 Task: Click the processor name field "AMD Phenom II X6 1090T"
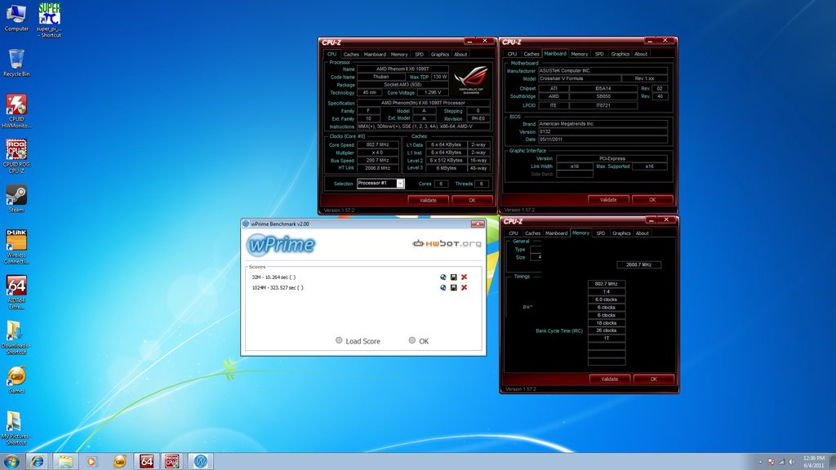[x=402, y=69]
